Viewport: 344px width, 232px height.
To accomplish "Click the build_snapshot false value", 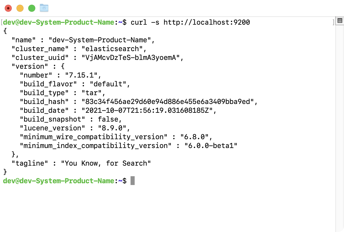I will tap(109, 119).
